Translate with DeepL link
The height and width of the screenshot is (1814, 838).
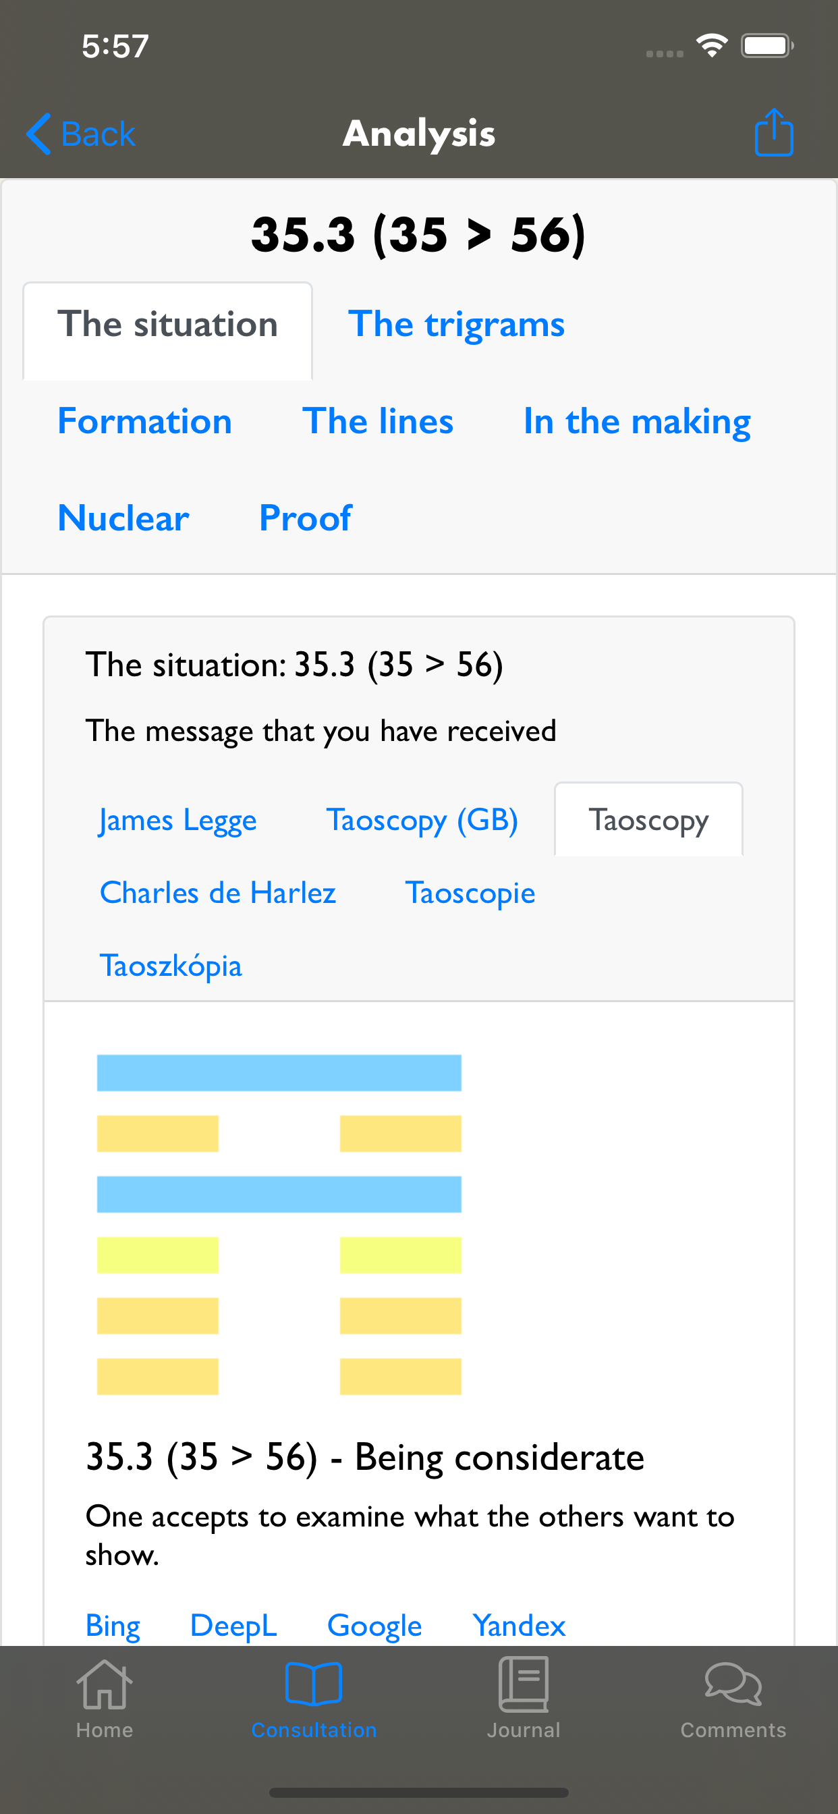point(234,1626)
